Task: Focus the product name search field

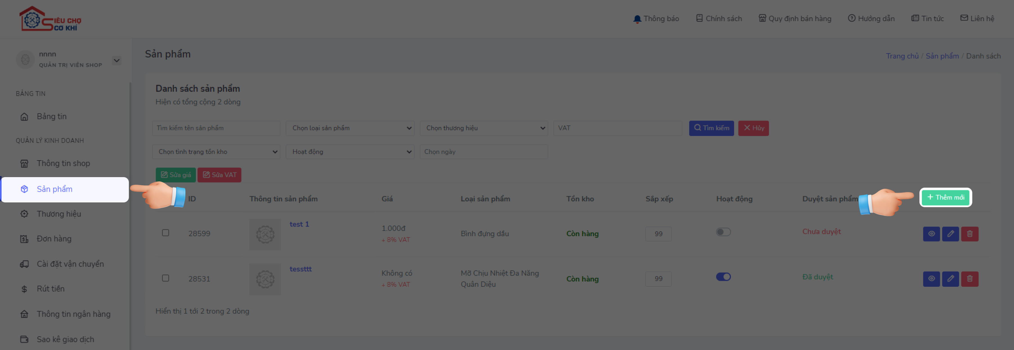Action: coord(216,128)
